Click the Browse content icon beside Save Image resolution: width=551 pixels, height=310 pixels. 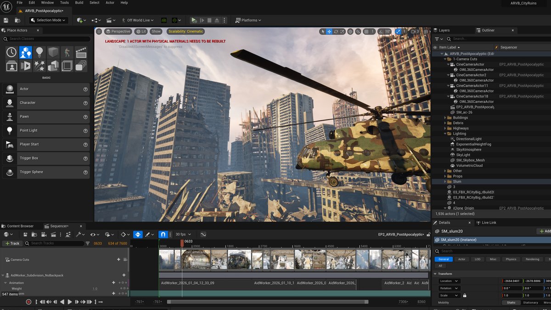coord(17,20)
